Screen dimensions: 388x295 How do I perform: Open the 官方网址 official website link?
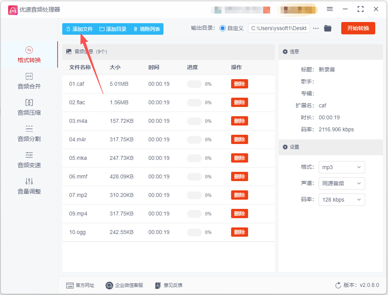click(x=80, y=285)
